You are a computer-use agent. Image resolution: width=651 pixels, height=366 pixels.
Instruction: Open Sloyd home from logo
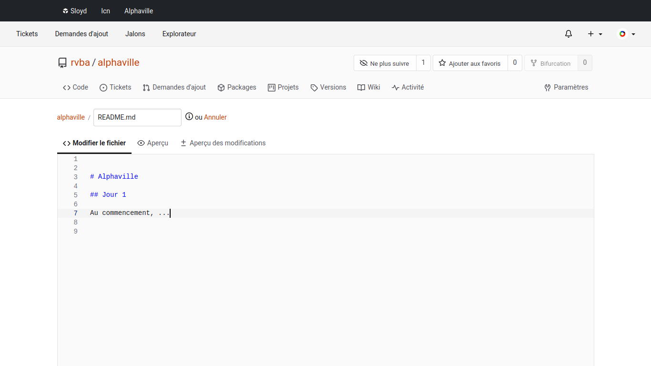point(74,11)
